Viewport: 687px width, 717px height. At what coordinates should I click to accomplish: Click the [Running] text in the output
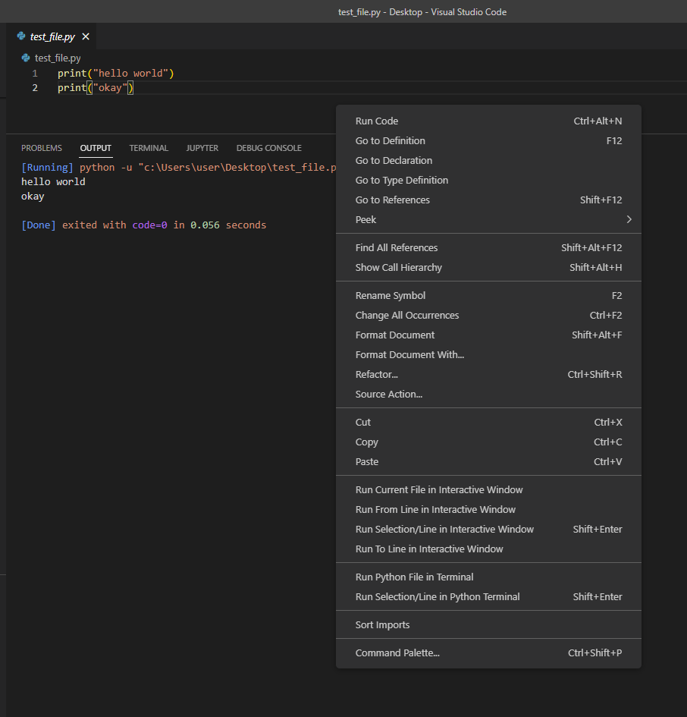point(47,167)
